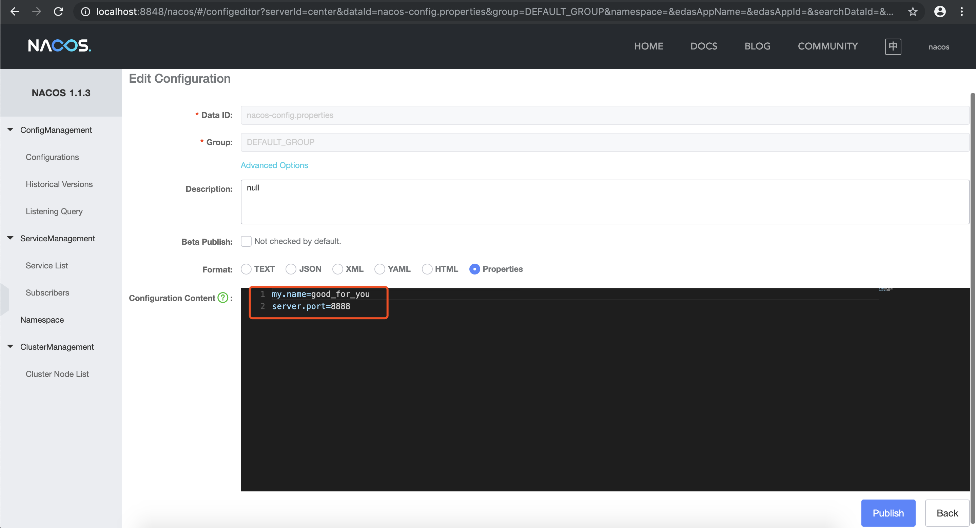Click the blue Publish button
976x528 pixels.
click(x=888, y=513)
